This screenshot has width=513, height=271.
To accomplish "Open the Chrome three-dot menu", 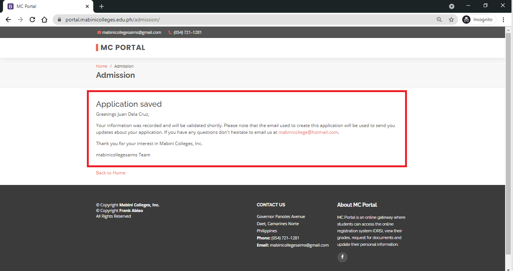I will click(504, 20).
